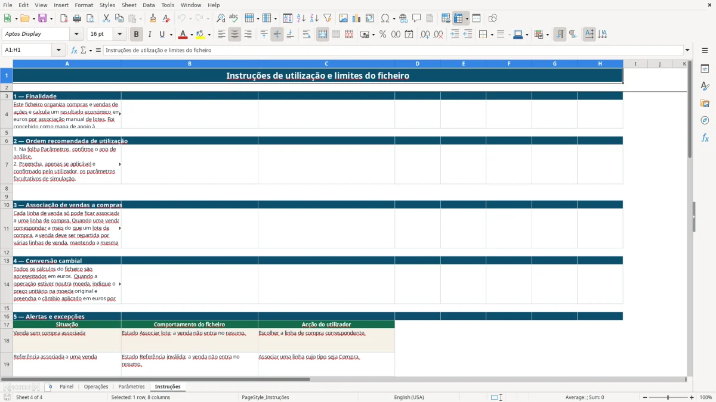This screenshot has width=716, height=402.
Task: Open the Sheet menu
Action: coord(129,5)
